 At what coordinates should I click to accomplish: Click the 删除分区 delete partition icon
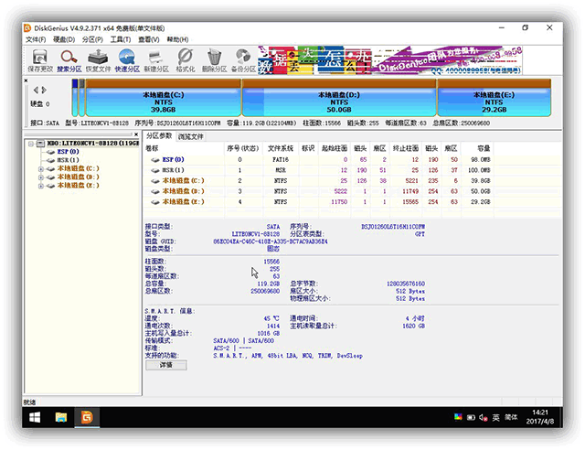pos(214,60)
